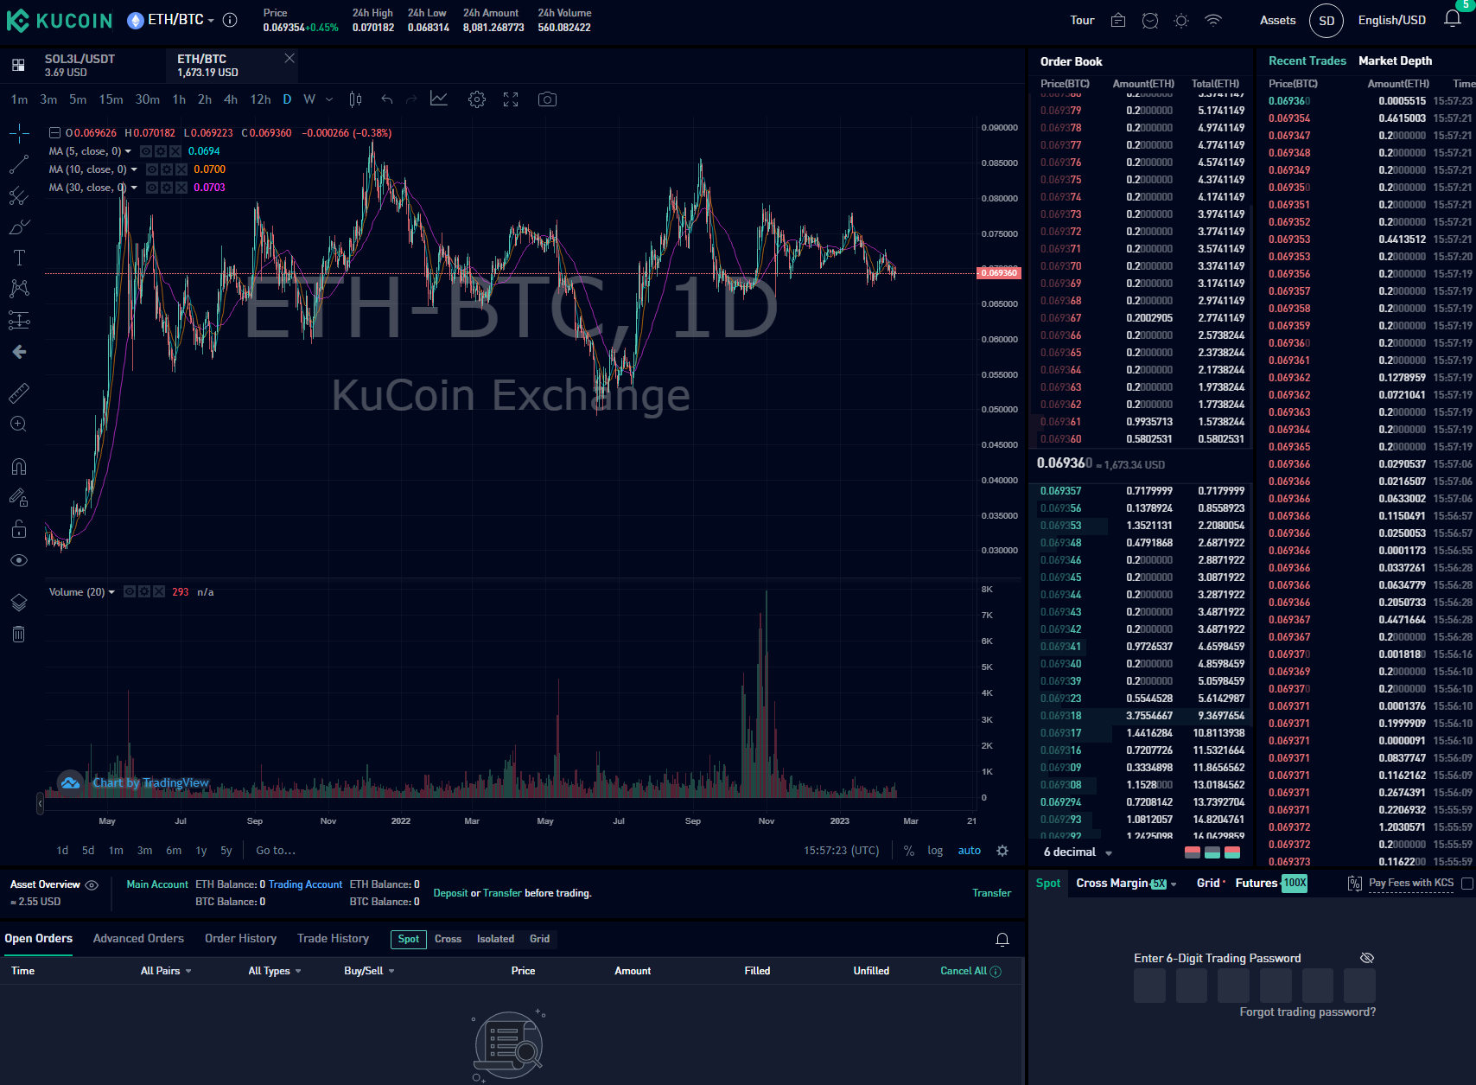
Task: Open the Advanced Orders tab
Action: click(138, 939)
